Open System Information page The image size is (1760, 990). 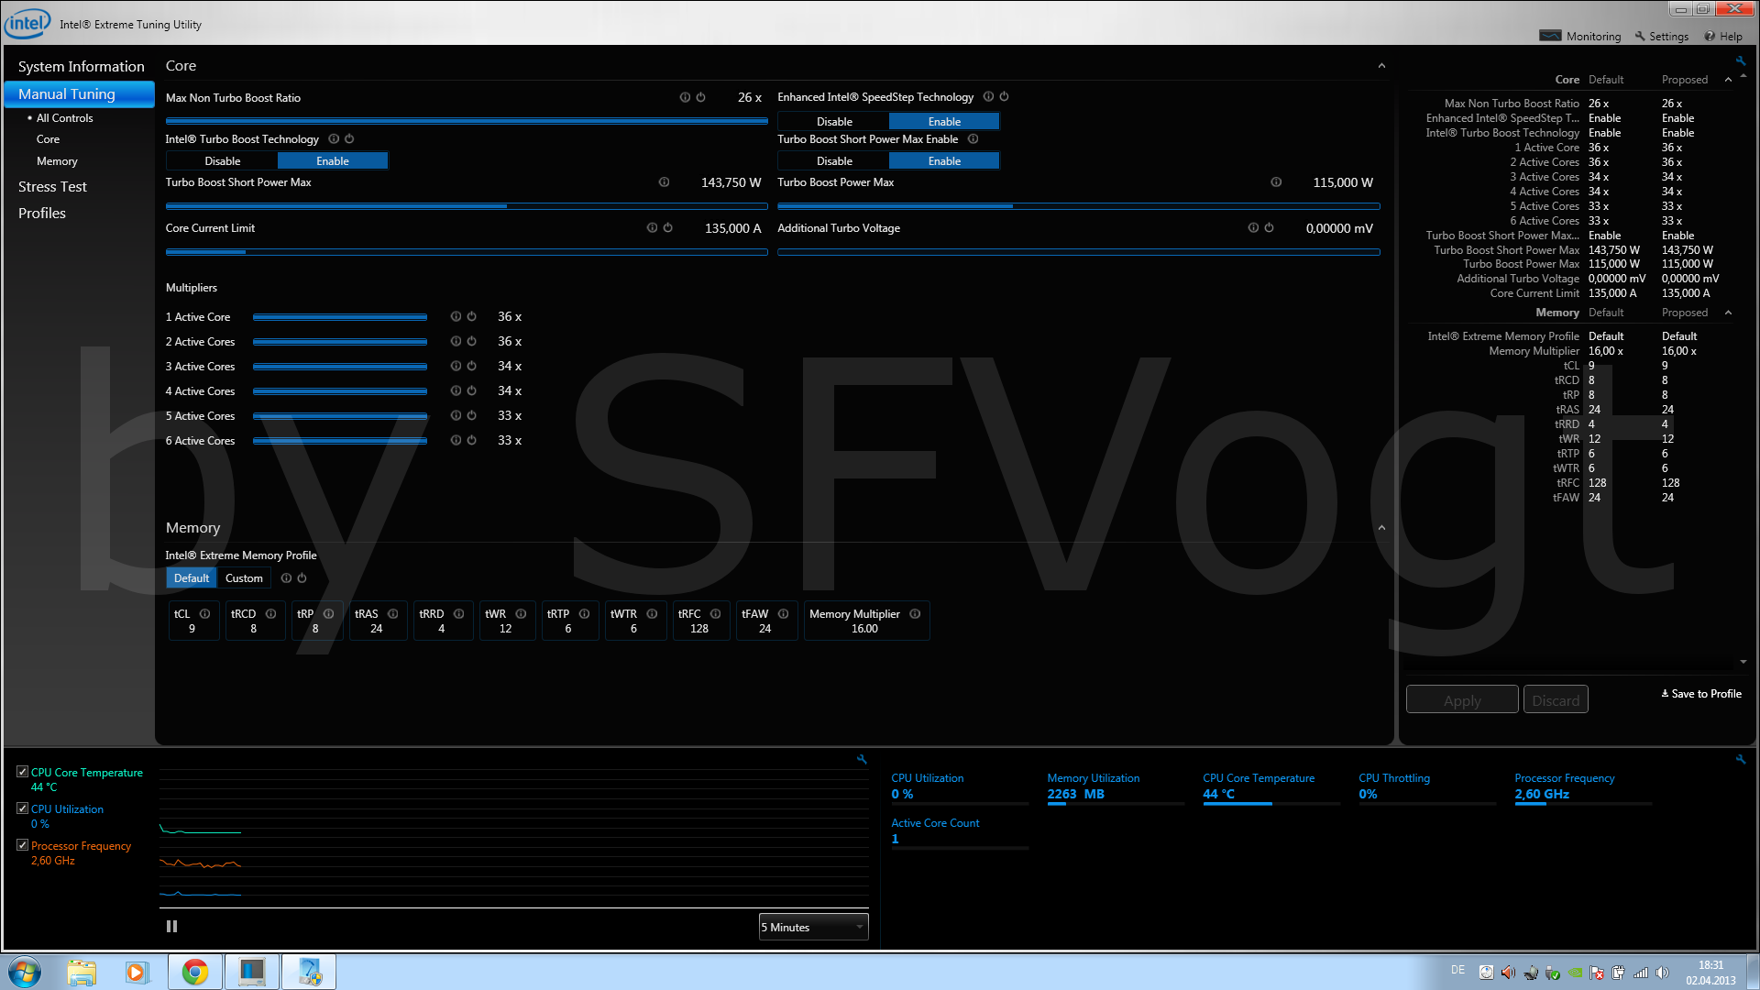[81, 67]
